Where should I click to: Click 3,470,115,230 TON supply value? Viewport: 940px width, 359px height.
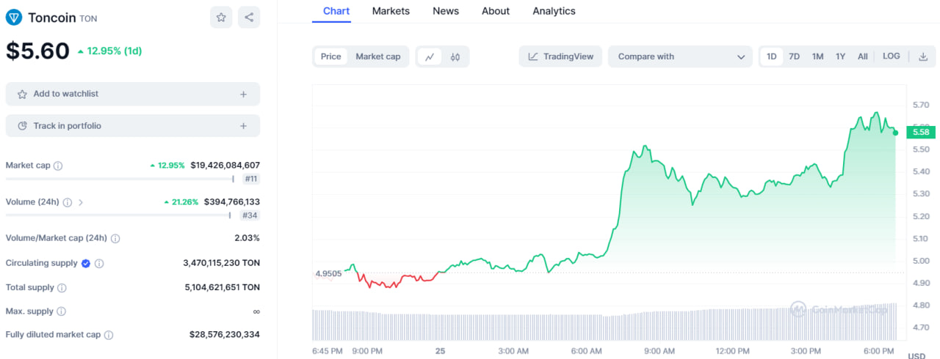pyautogui.click(x=221, y=263)
